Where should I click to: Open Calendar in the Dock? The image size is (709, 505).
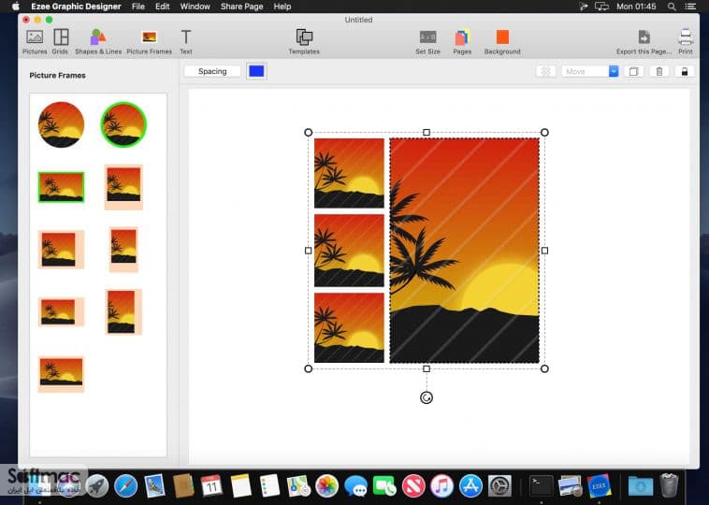211,486
